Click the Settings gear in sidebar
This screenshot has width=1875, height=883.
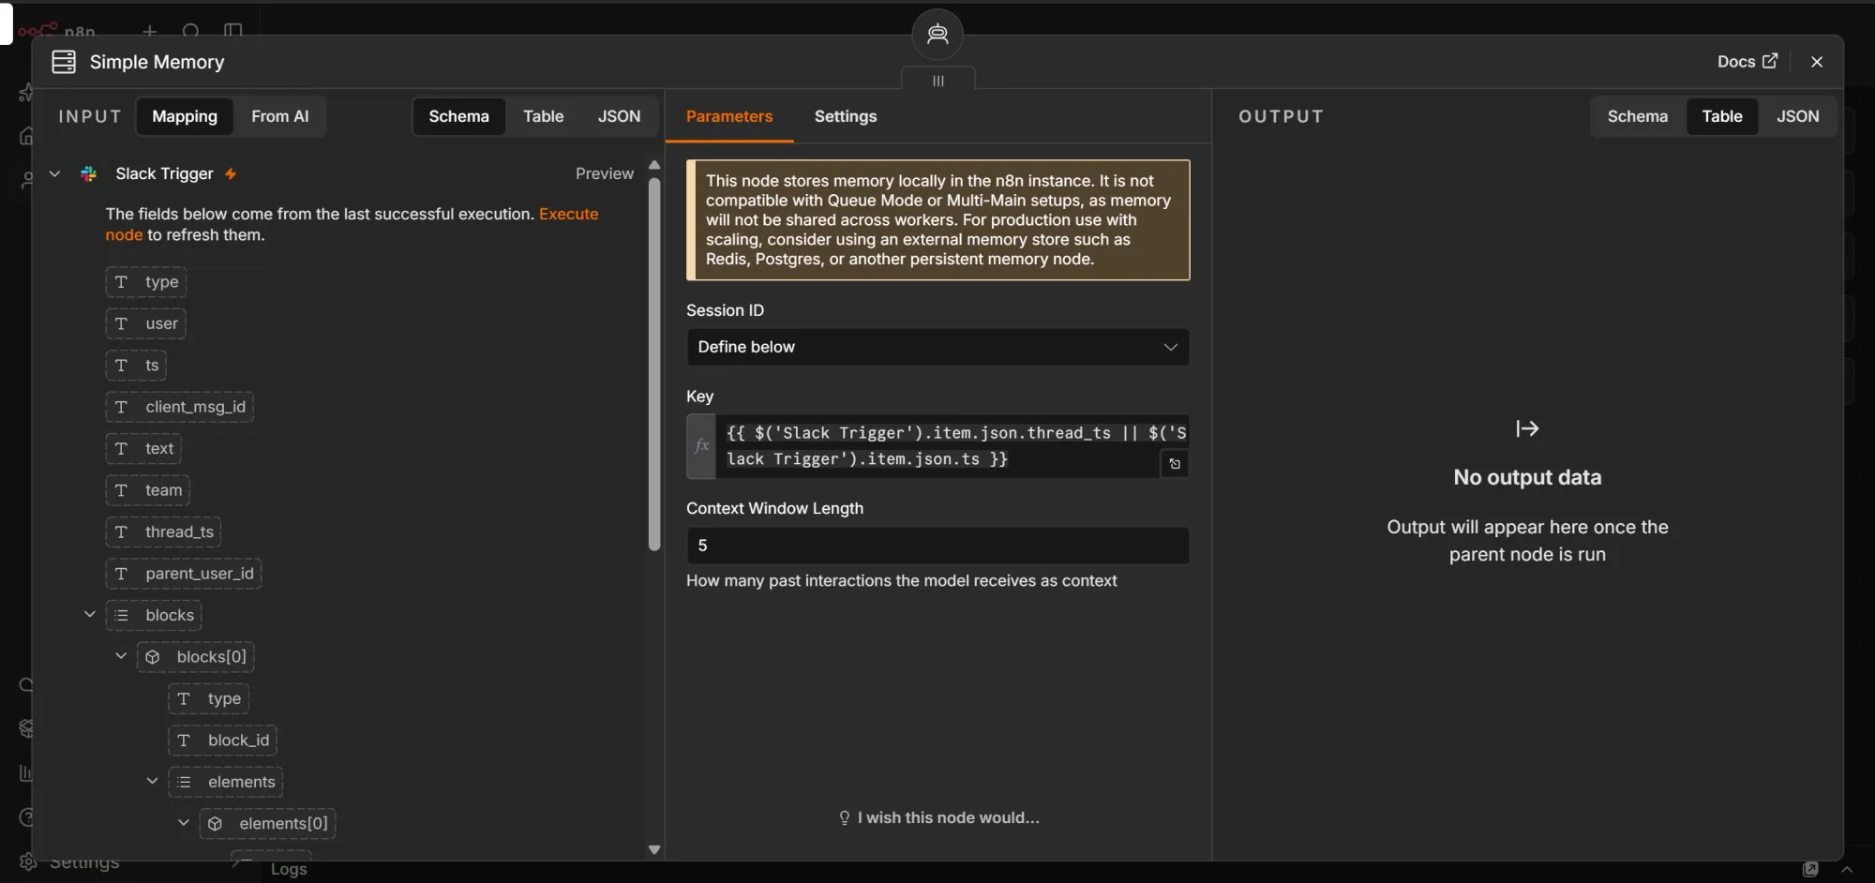pyautogui.click(x=28, y=861)
